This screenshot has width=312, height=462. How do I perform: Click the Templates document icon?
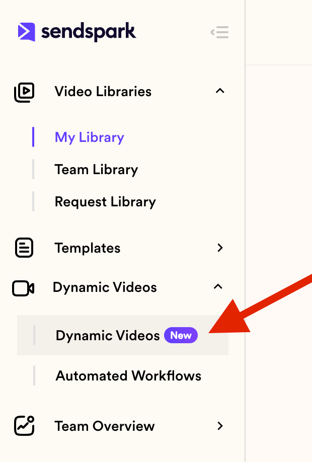[24, 248]
